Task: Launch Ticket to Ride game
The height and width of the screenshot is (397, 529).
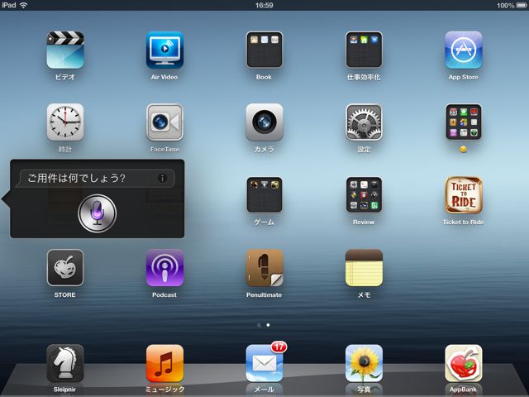Action: [463, 195]
